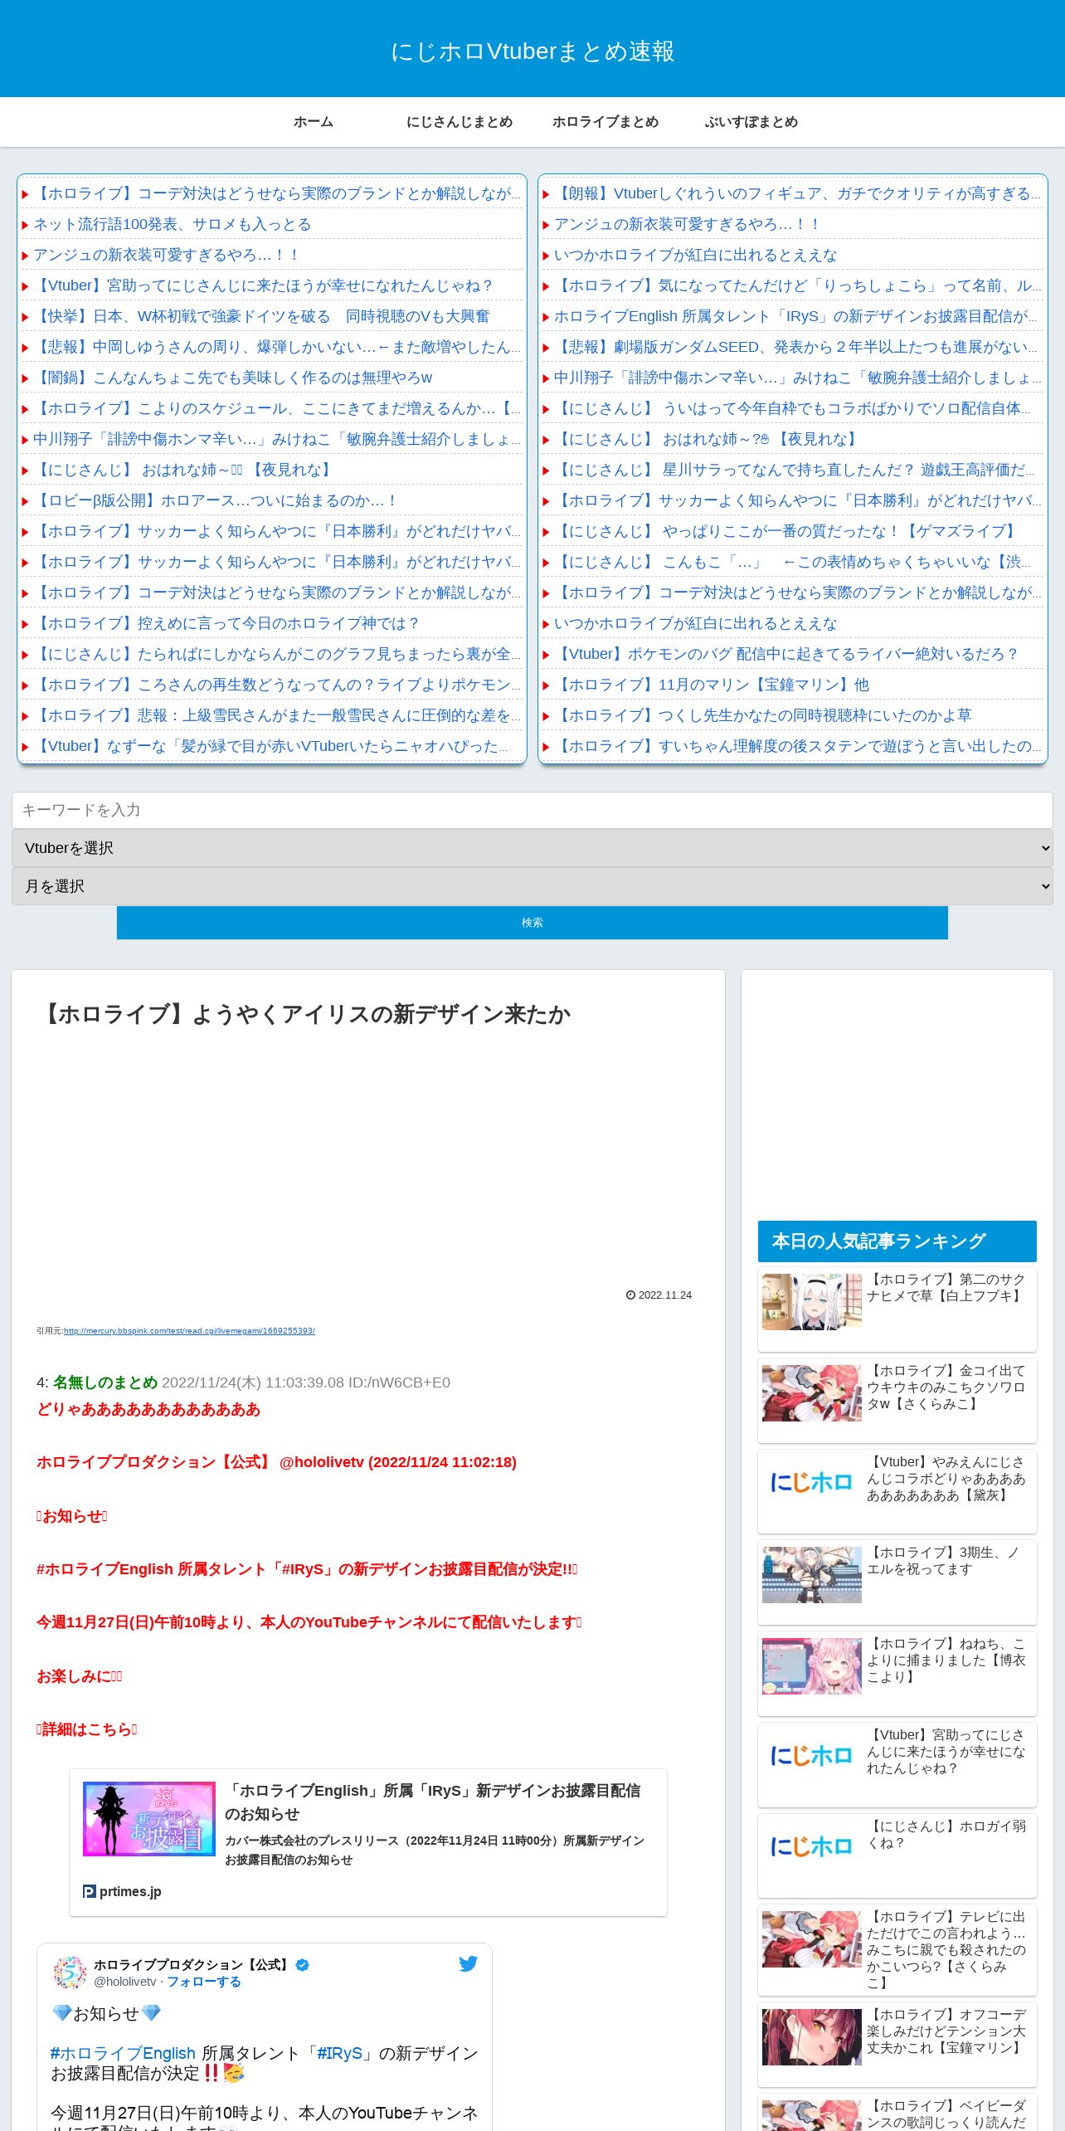Open link 【Vtuber】宮助ってにじさんじに来たほうが幸せになれたんじゃね？ in left list
1065x2131 pixels.
click(x=264, y=285)
